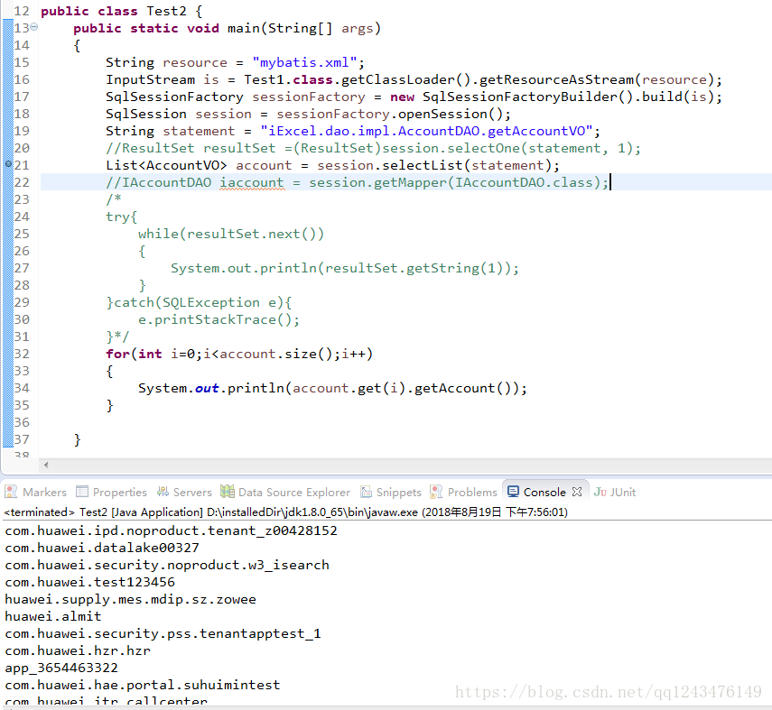Select the Console tab

coord(544,492)
